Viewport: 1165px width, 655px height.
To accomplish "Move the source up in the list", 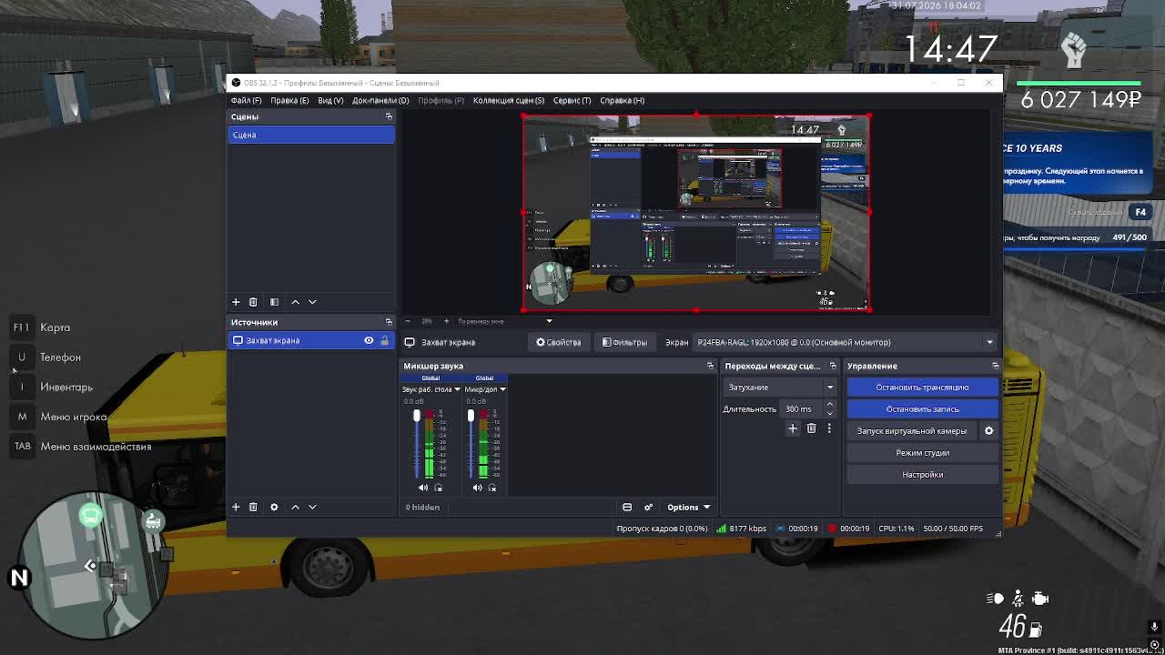I will coord(295,507).
